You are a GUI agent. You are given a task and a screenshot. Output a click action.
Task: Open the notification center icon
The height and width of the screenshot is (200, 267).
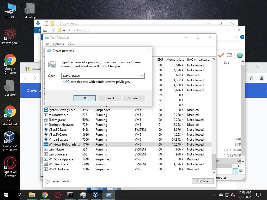[258, 195]
